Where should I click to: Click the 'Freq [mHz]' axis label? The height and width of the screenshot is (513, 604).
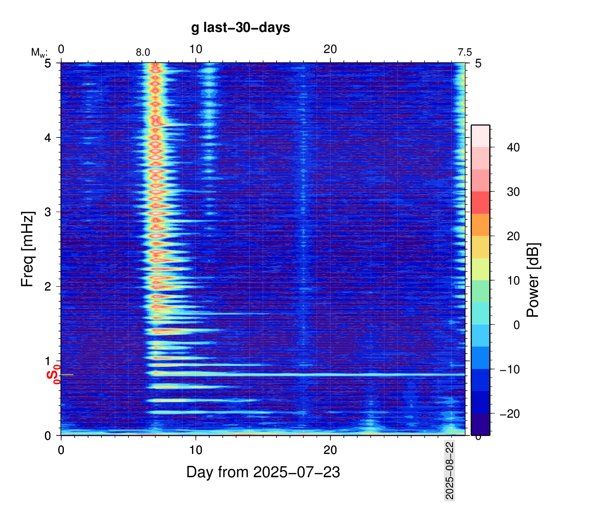click(x=28, y=249)
